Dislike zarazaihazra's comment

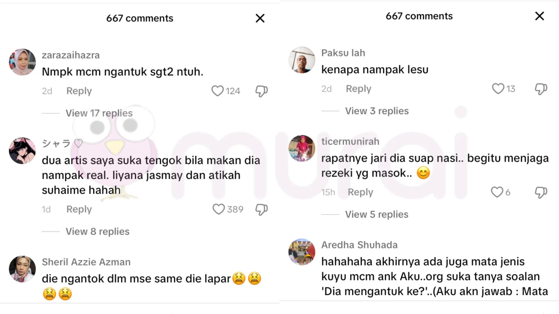[x=261, y=91]
